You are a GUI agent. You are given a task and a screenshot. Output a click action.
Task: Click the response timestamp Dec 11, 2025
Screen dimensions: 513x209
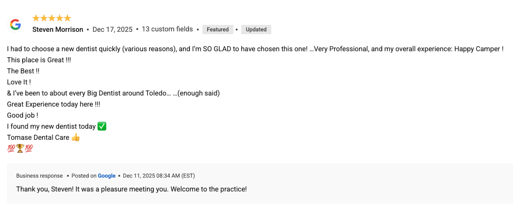pos(159,176)
